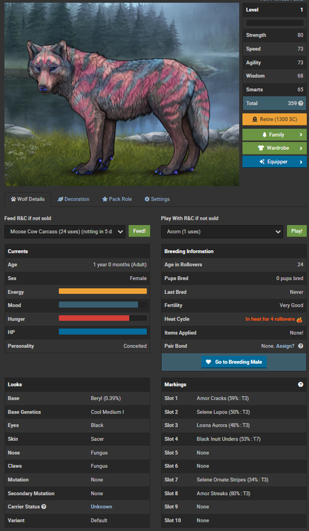Switch to the Decoration tab

tap(74, 199)
